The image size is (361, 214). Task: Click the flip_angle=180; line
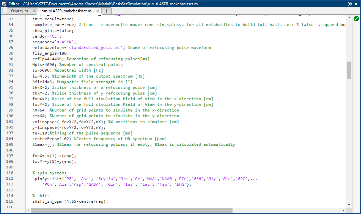pos(50,53)
